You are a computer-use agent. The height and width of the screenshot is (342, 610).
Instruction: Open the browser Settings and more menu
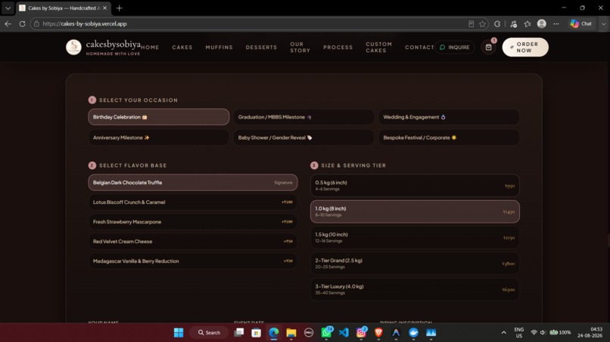tap(556, 23)
